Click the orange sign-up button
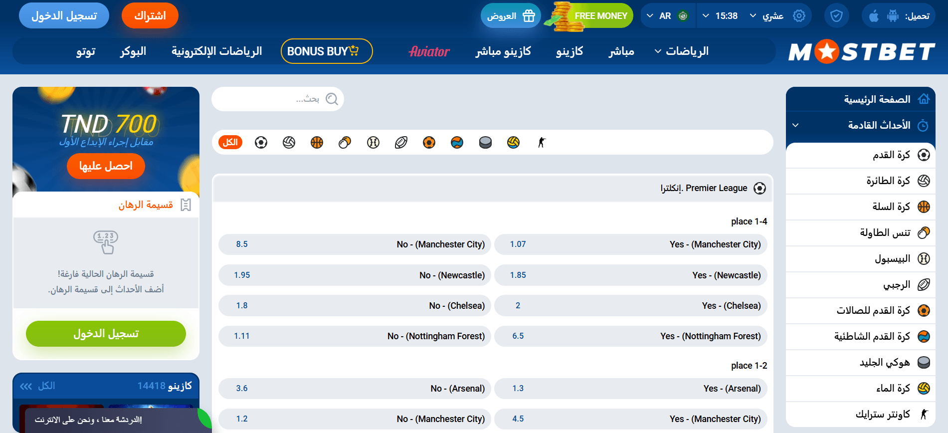Viewport: 948px width, 433px height. [x=150, y=16]
